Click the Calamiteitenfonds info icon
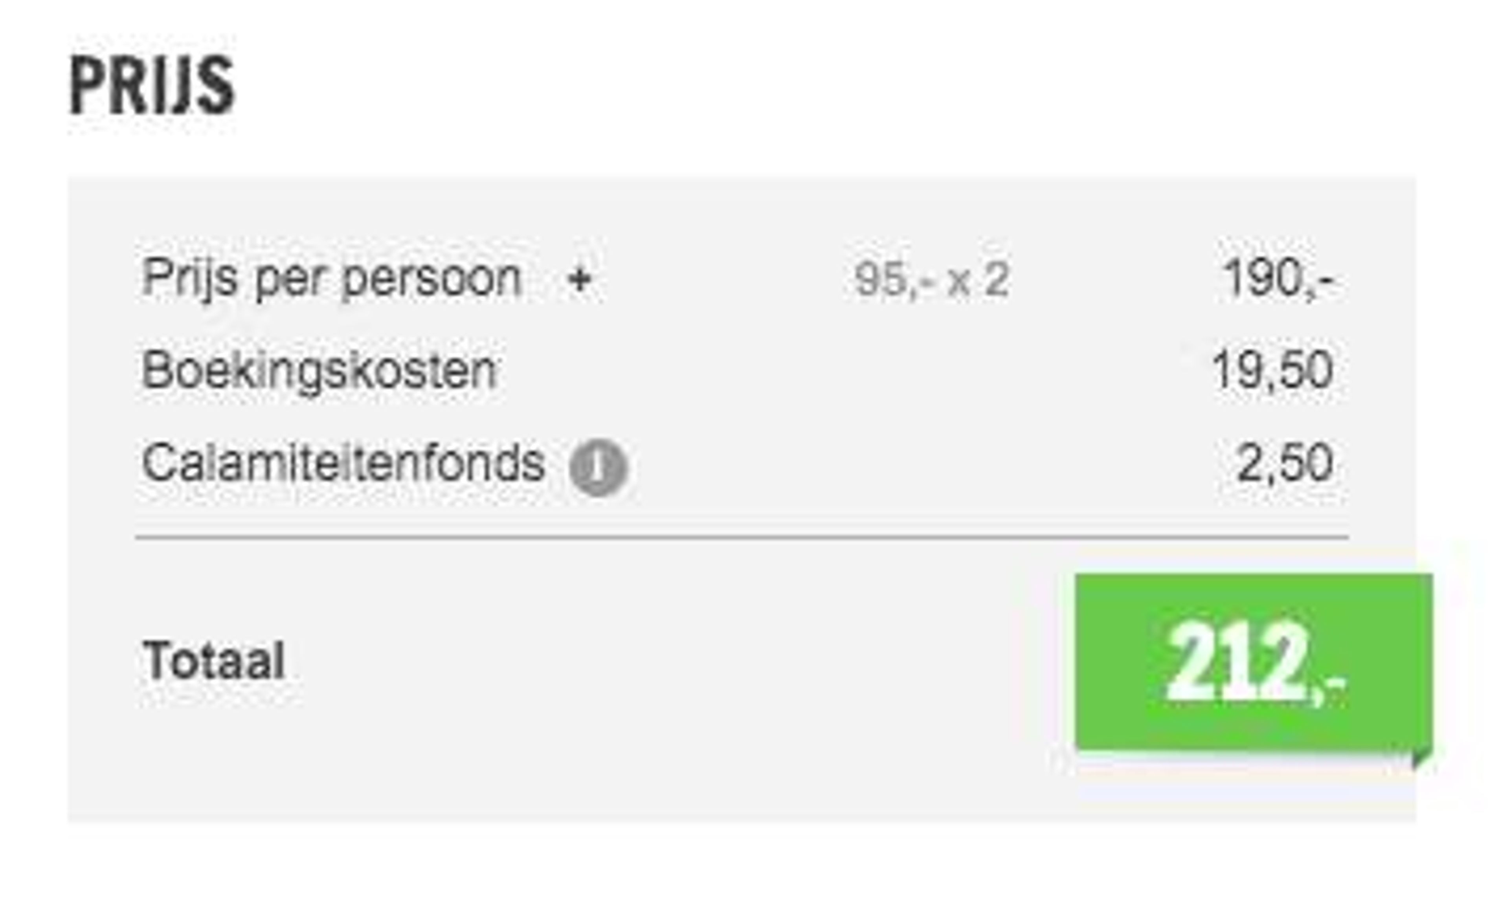The height and width of the screenshot is (906, 1509). (x=598, y=467)
